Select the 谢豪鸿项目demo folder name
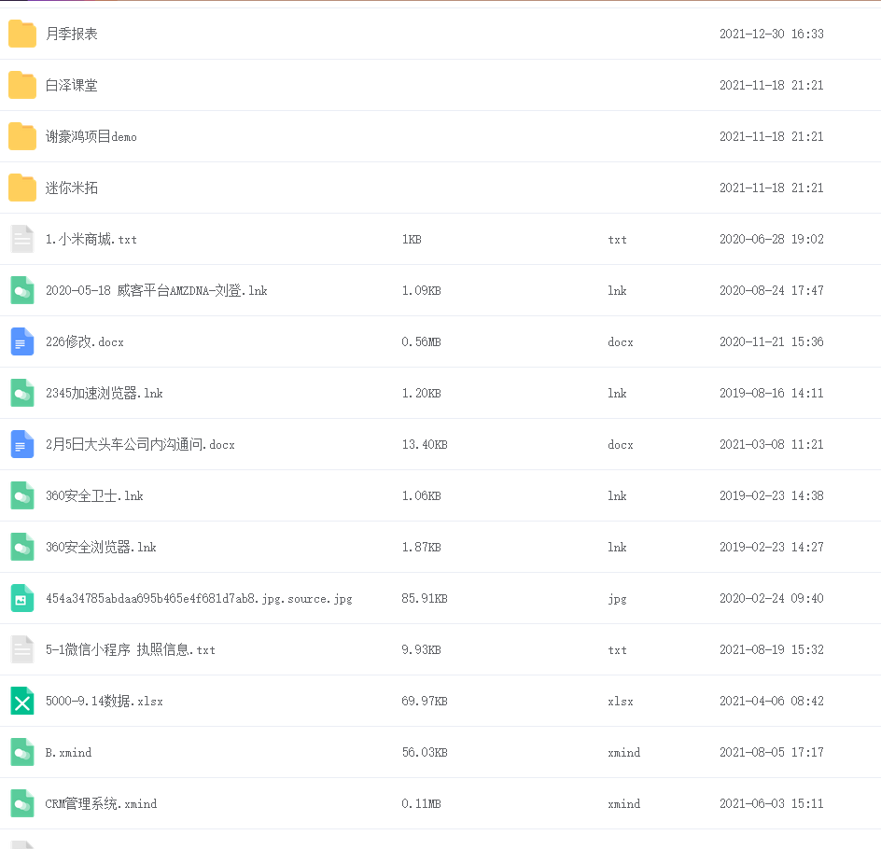Image resolution: width=881 pixels, height=849 pixels. tap(91, 136)
